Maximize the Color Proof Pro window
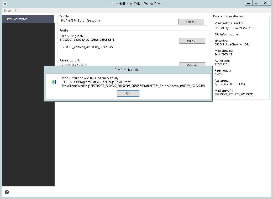This screenshot has width=273, height=199. coord(256,3)
